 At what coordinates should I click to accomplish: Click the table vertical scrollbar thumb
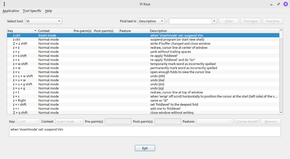[281, 35]
